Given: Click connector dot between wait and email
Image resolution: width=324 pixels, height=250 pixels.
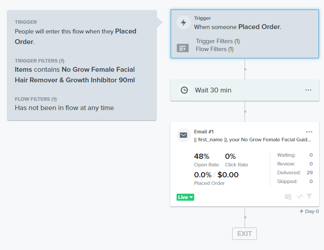Looking at the screenshot, I should [245, 111].
